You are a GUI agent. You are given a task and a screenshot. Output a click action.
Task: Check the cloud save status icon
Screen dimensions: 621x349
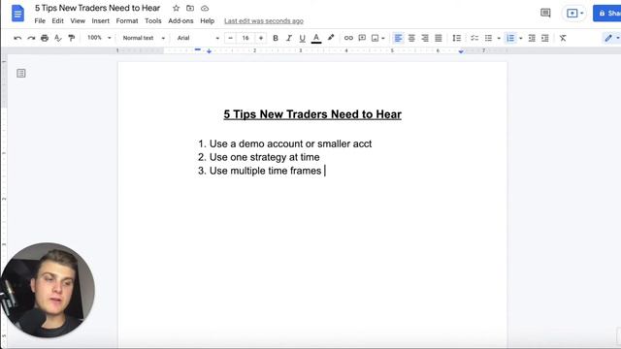205,8
